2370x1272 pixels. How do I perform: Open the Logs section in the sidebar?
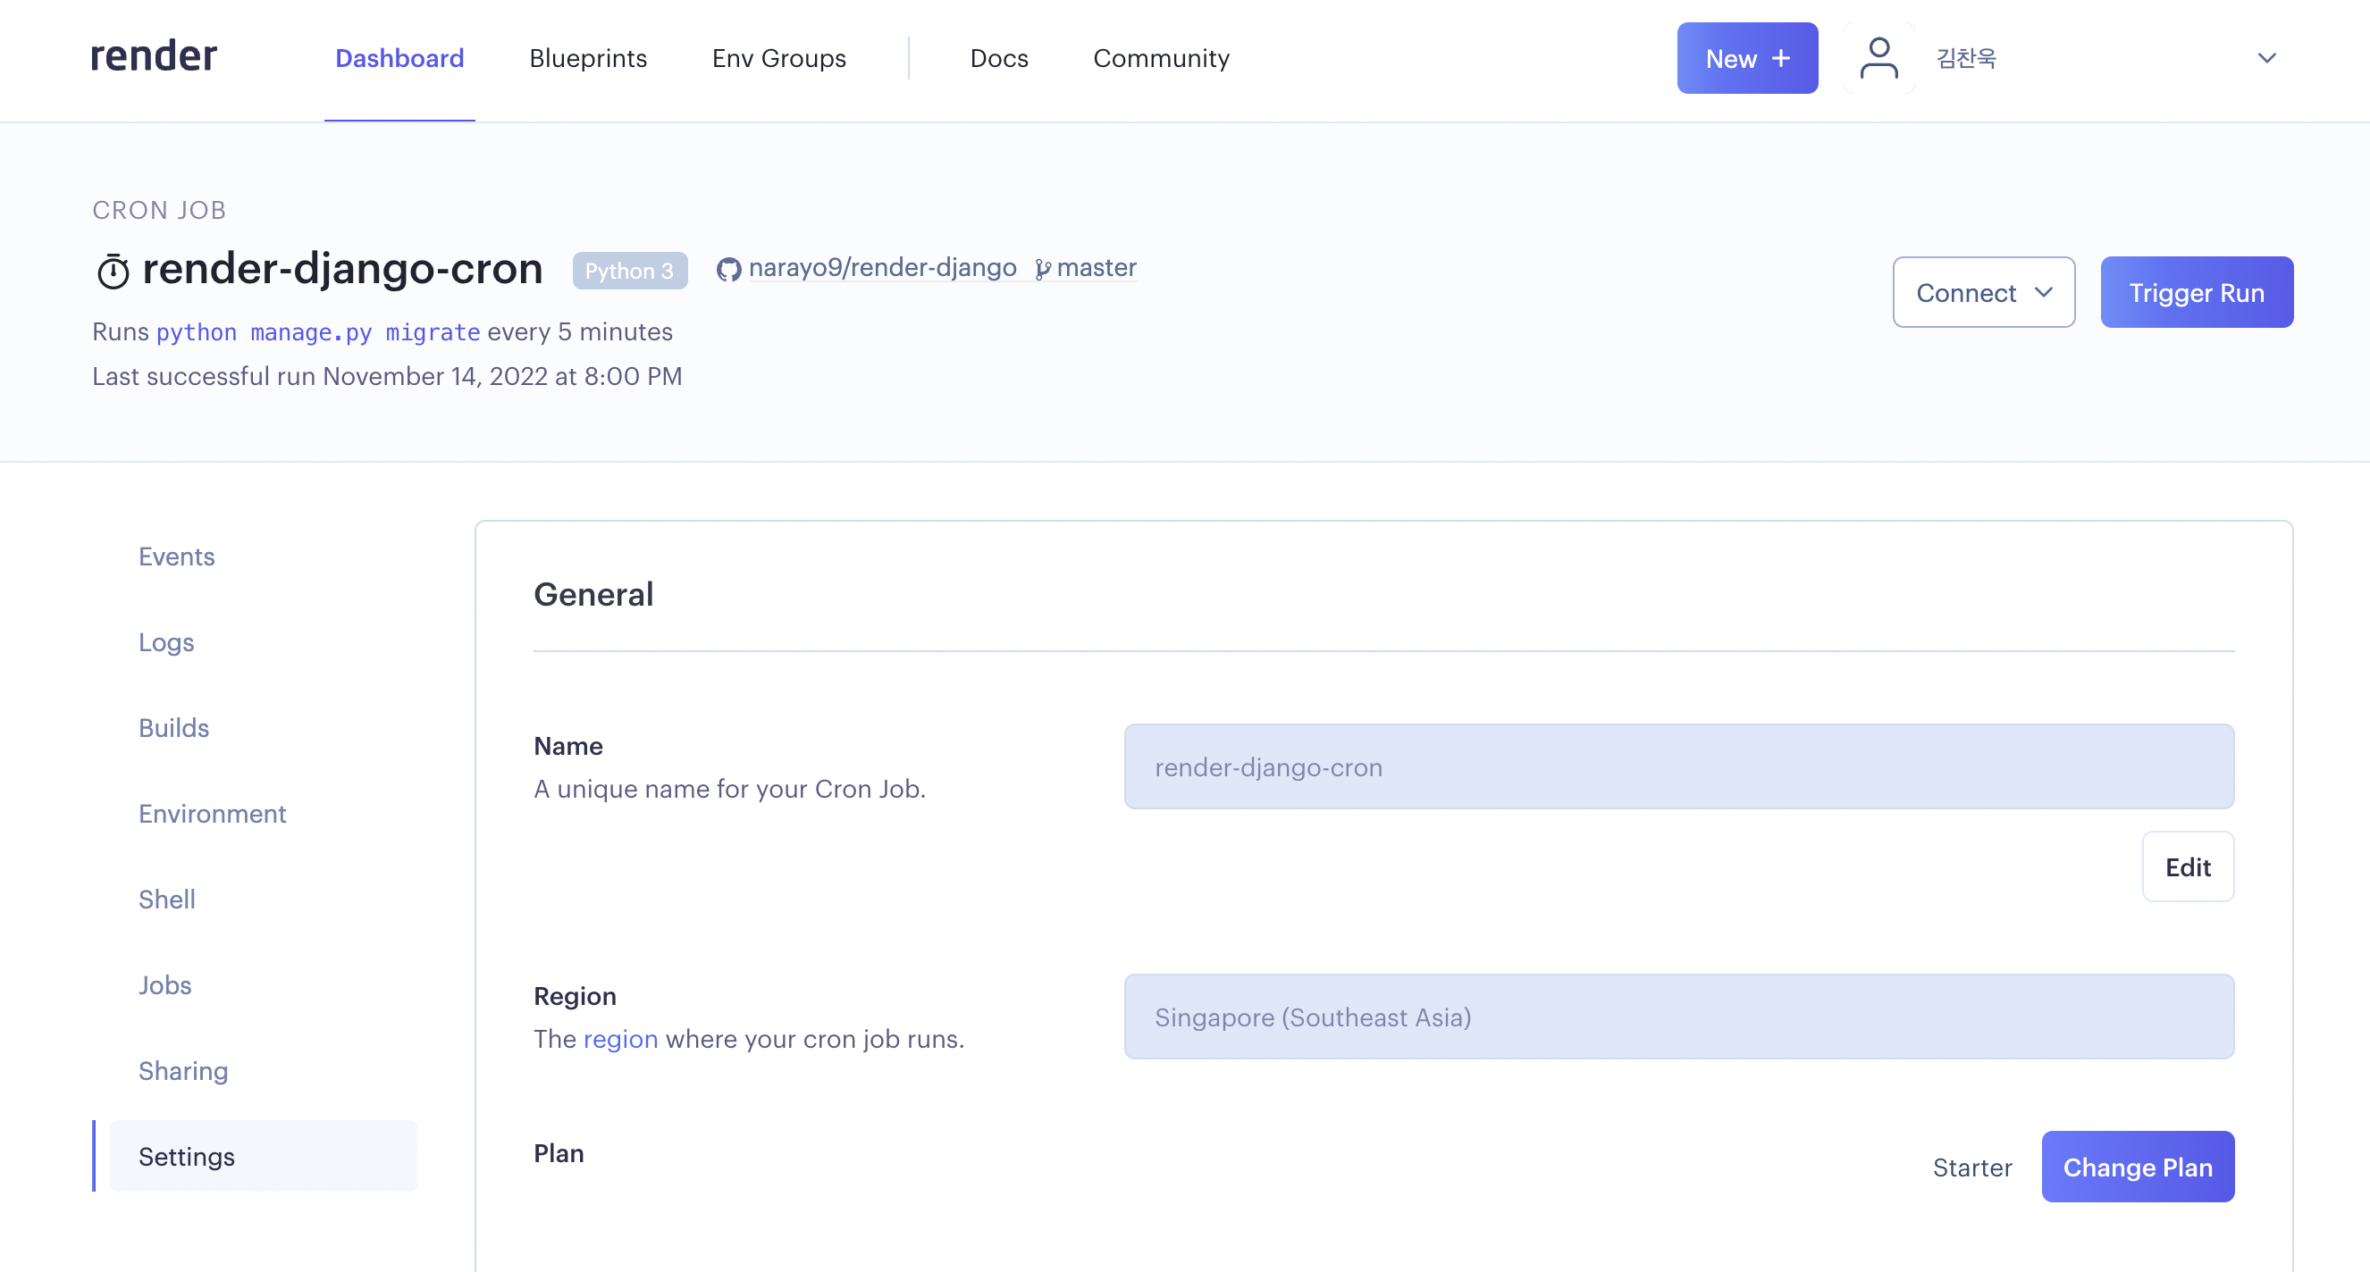tap(165, 642)
